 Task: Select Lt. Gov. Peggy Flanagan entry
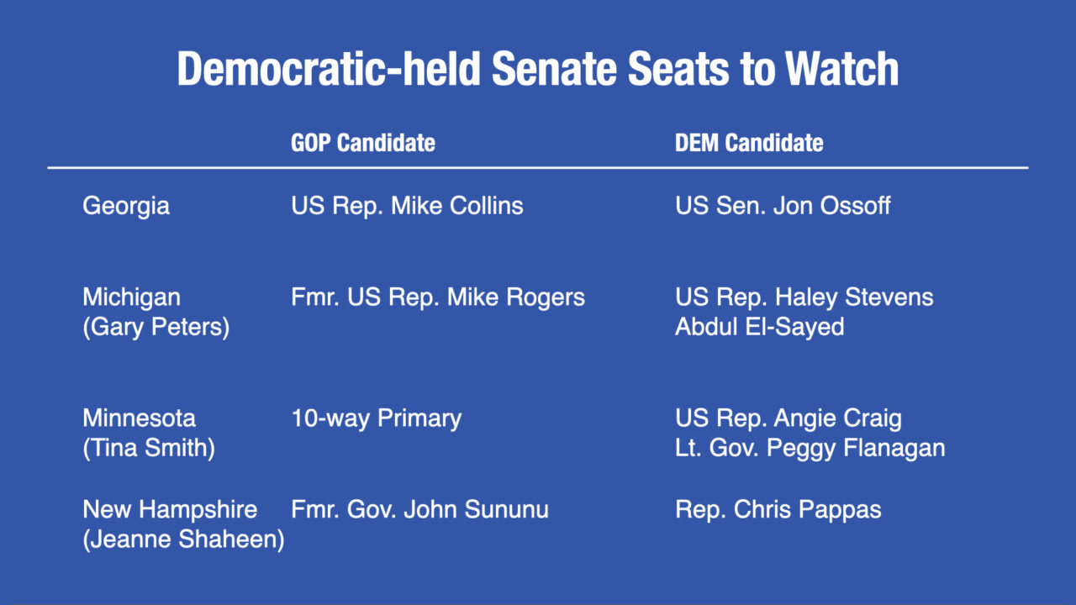point(810,448)
